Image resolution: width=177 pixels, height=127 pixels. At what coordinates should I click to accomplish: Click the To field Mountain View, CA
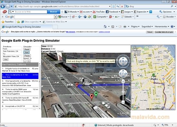12,56
